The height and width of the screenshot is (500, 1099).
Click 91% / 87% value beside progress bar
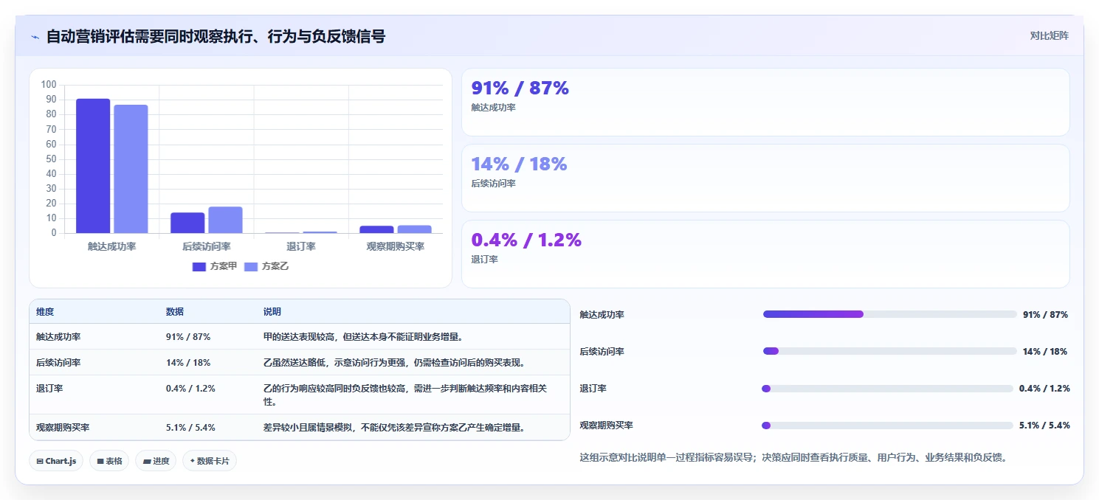1045,314
